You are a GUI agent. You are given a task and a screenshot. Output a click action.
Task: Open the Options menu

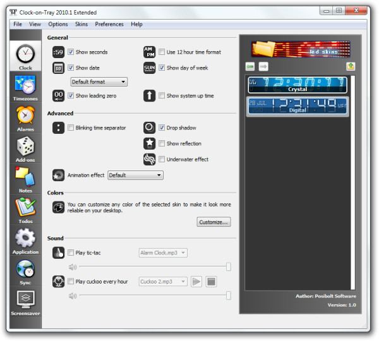click(x=58, y=24)
